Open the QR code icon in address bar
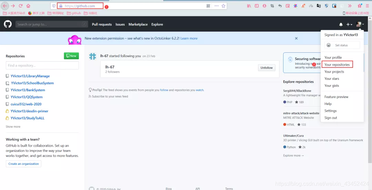 tap(208, 6)
